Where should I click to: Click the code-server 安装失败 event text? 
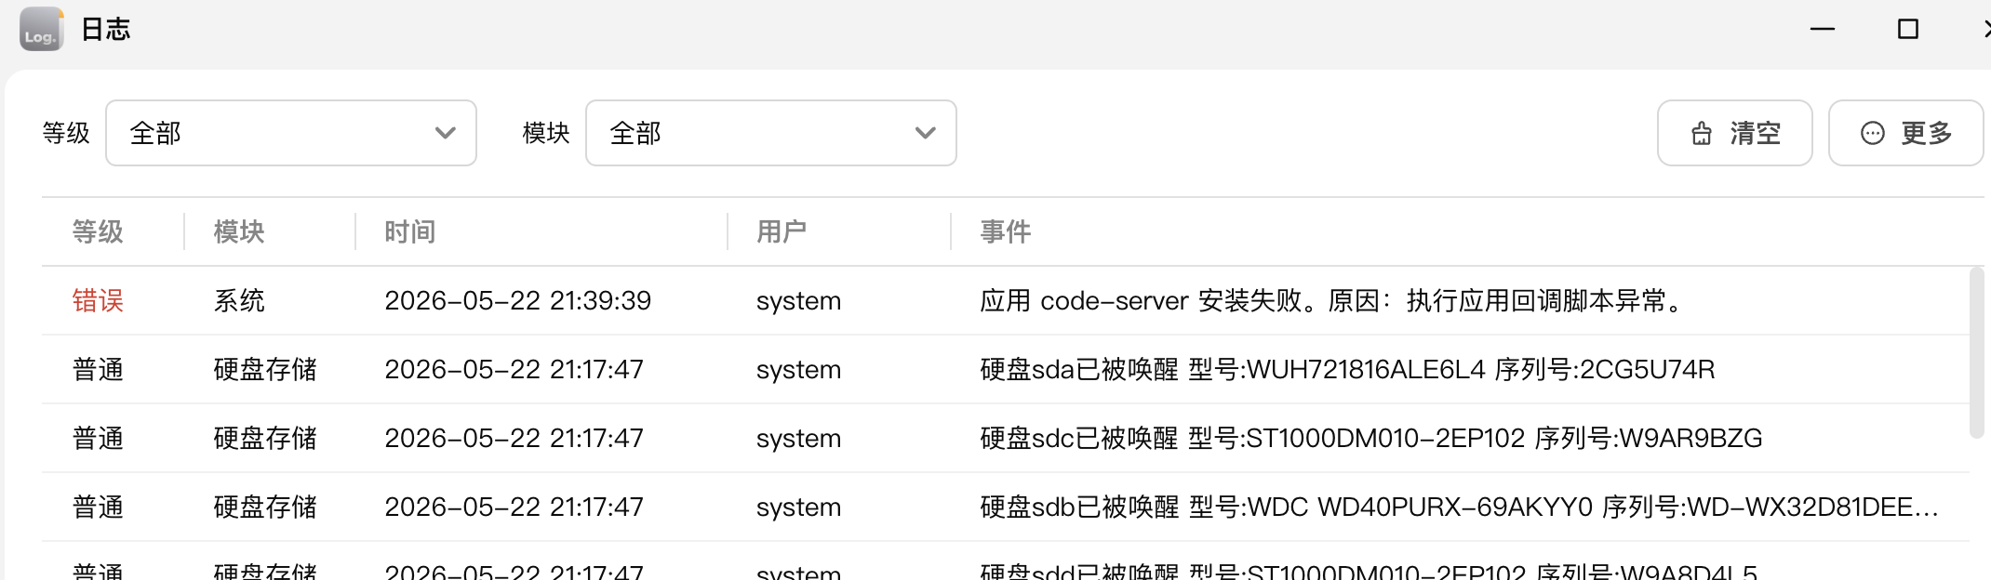[x=1333, y=300]
